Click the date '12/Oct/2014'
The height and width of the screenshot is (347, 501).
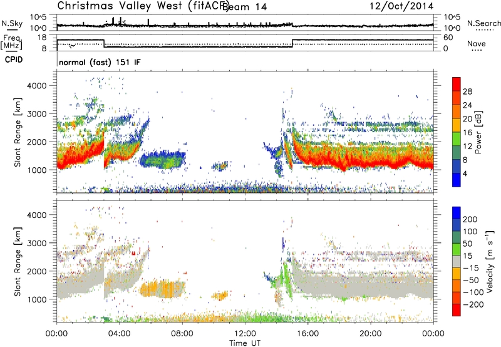pos(401,6)
